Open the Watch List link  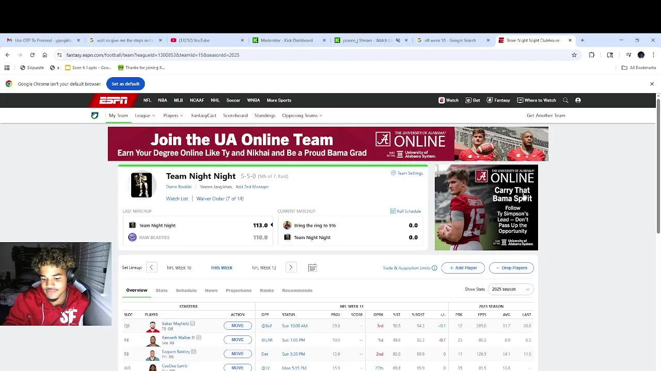(177, 198)
